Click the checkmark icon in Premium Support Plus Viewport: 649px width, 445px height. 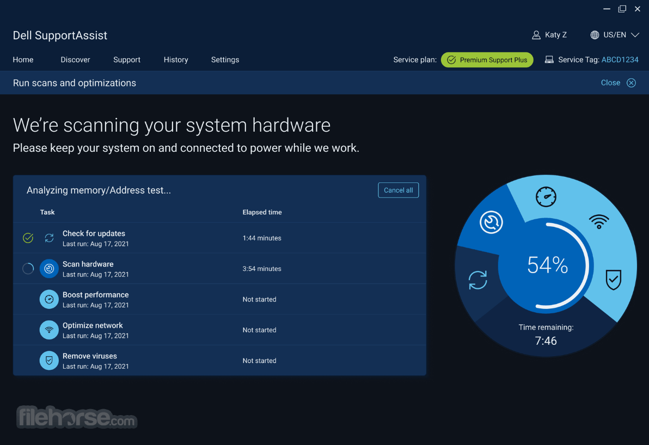coord(451,60)
